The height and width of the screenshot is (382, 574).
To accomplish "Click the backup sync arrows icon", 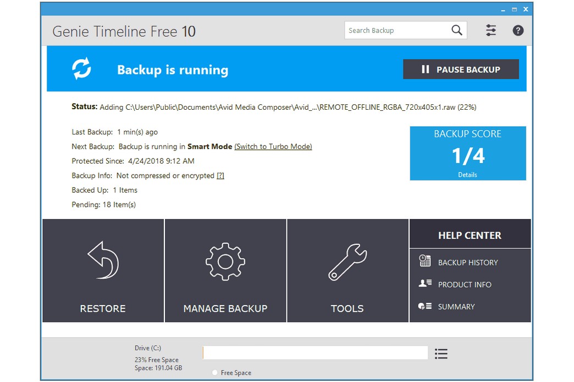I will tap(82, 69).
